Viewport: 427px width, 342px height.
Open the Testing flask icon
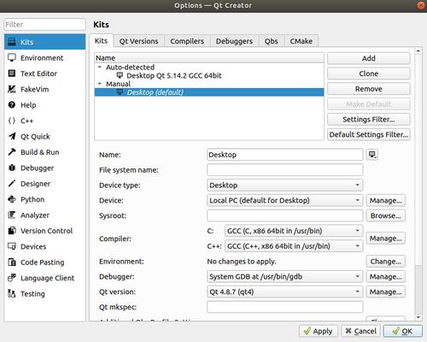coord(12,293)
